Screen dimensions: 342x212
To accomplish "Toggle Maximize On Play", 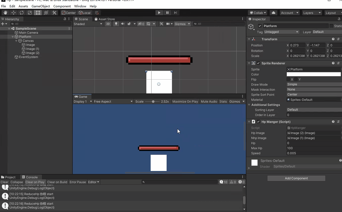I will pyautogui.click(x=185, y=102).
